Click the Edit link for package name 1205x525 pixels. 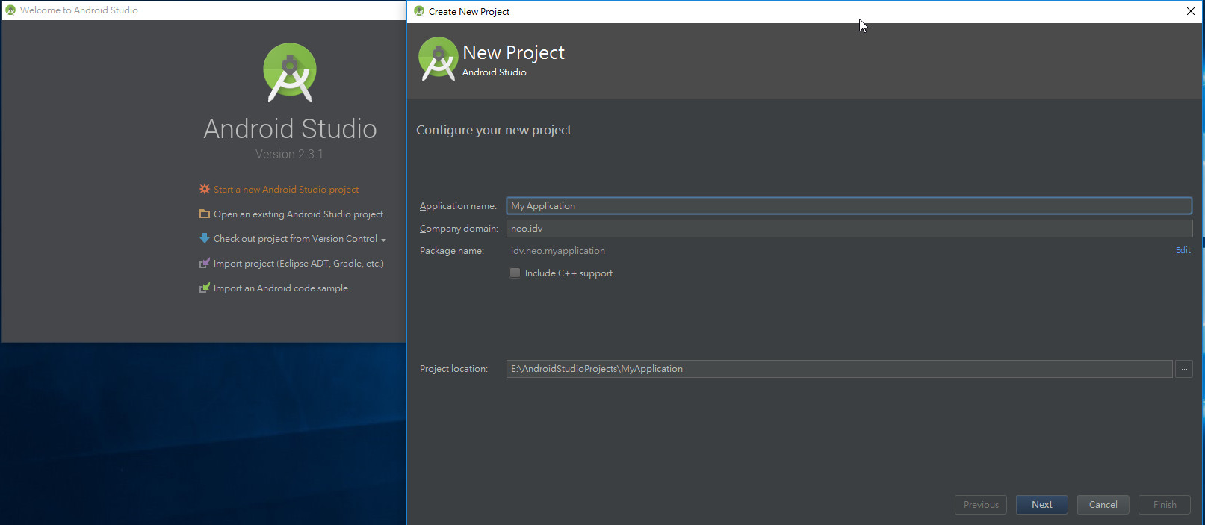tap(1183, 250)
